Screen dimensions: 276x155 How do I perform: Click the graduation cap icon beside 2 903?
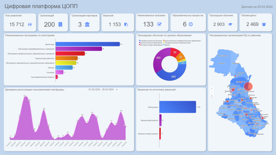(x=230, y=24)
